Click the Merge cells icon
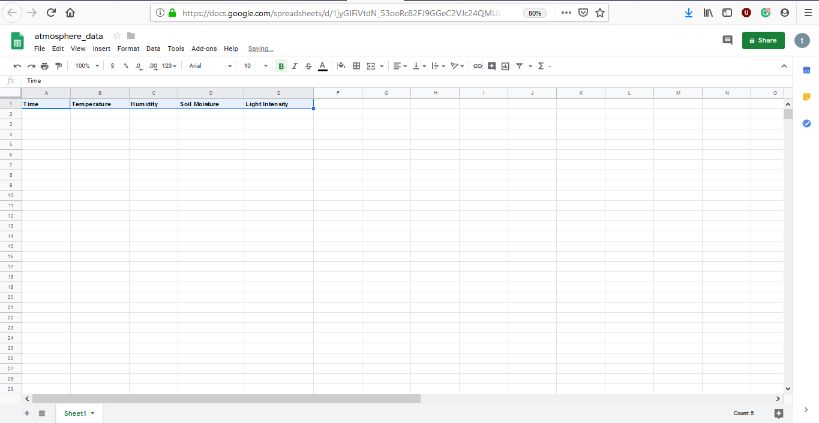This screenshot has width=819, height=423. [x=371, y=66]
